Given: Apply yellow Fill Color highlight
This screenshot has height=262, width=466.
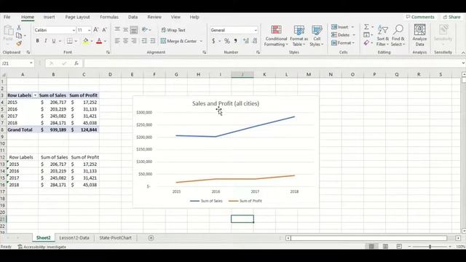Looking at the screenshot, I should pyautogui.click(x=86, y=41).
